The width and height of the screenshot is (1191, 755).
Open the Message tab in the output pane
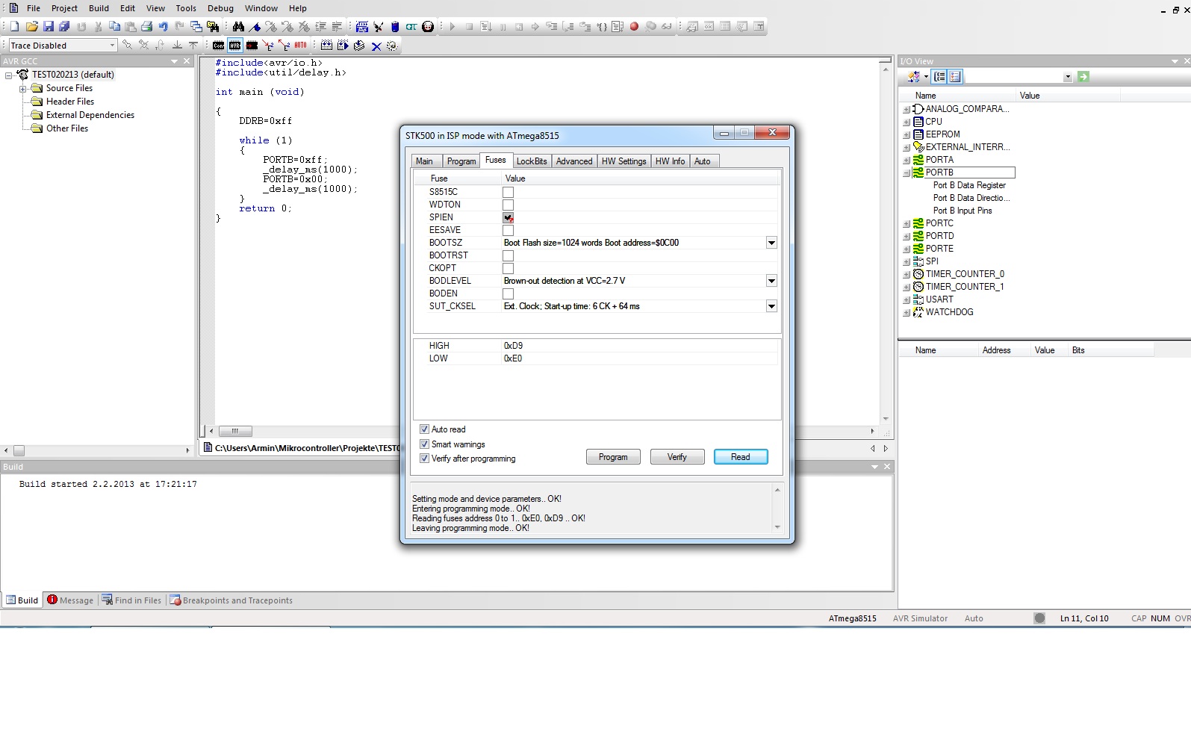click(x=70, y=600)
